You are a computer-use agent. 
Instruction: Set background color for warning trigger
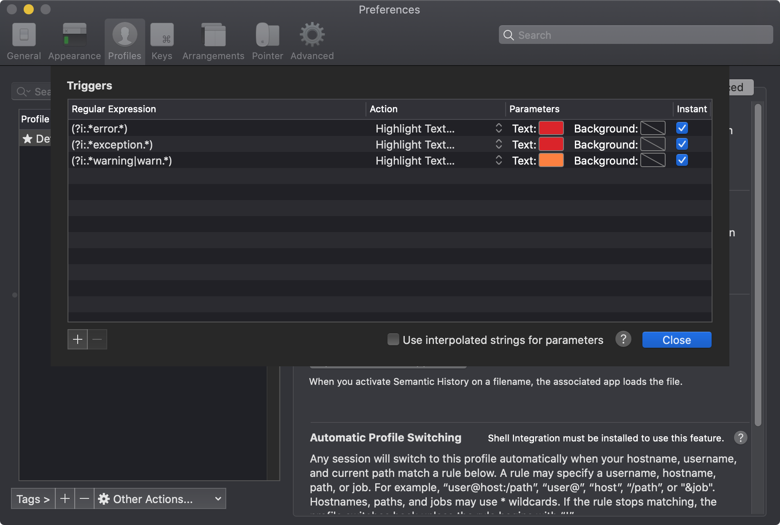coord(653,160)
